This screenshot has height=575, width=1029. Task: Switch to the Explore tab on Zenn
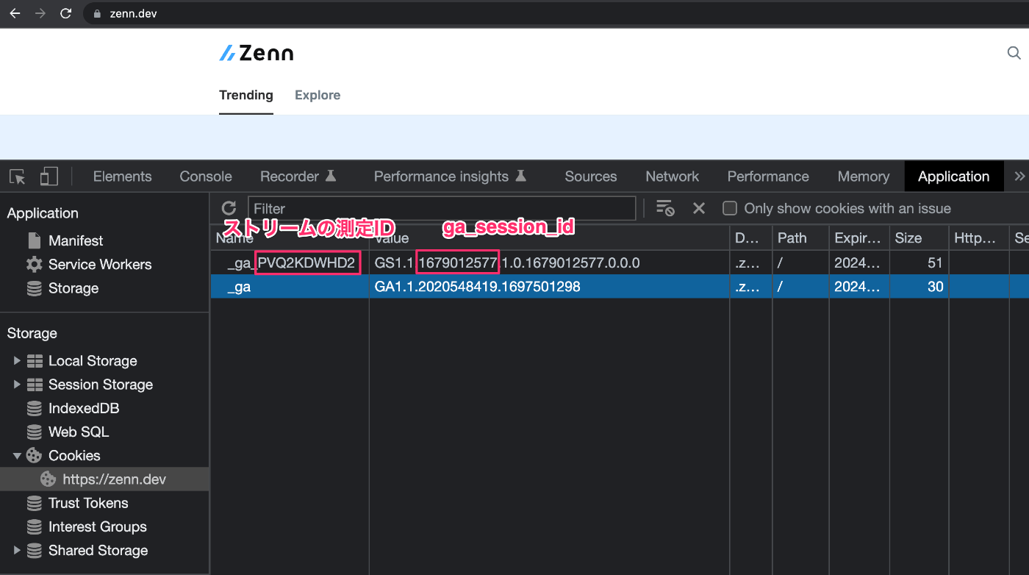point(318,95)
